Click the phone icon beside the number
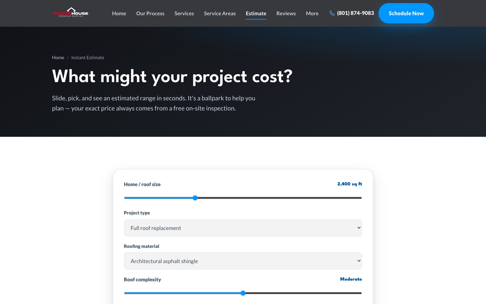Screen dimensions: 486x304 click(332, 13)
